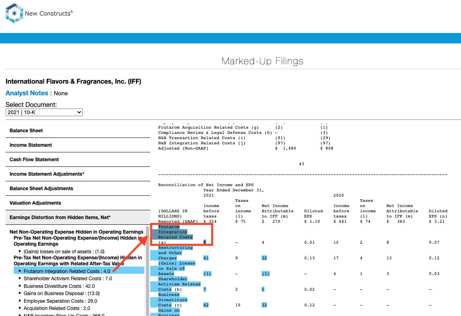Image resolution: width=461 pixels, height=316 pixels.
Task: Click the hidden items list scrollbar
Action: [147, 271]
